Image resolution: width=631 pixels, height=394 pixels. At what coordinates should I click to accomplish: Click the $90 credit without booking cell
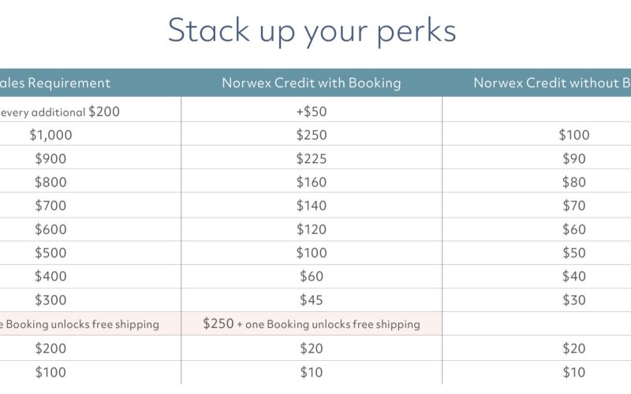click(573, 158)
